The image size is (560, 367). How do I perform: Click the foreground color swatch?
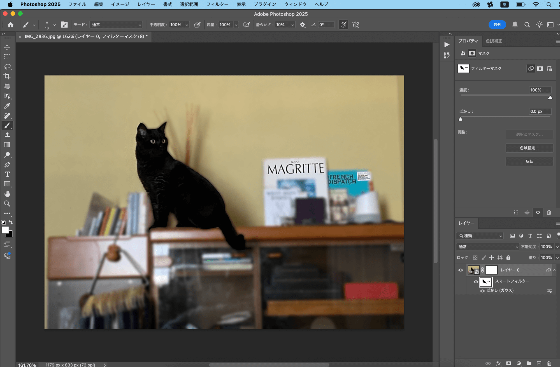(x=5, y=230)
